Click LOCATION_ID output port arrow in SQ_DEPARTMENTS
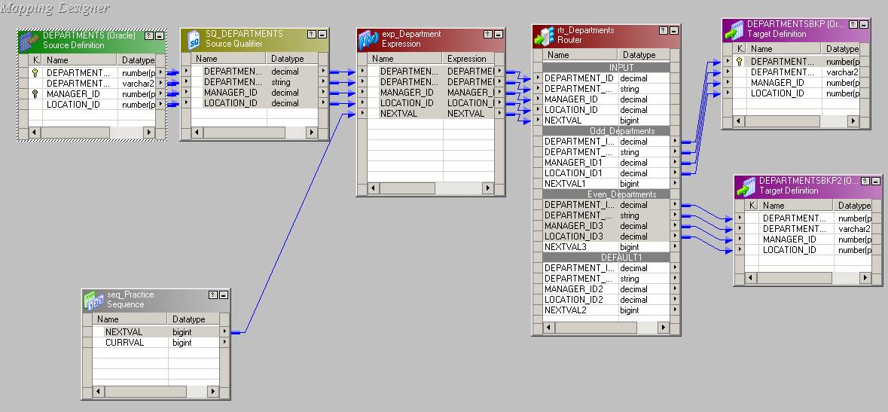 323,103
